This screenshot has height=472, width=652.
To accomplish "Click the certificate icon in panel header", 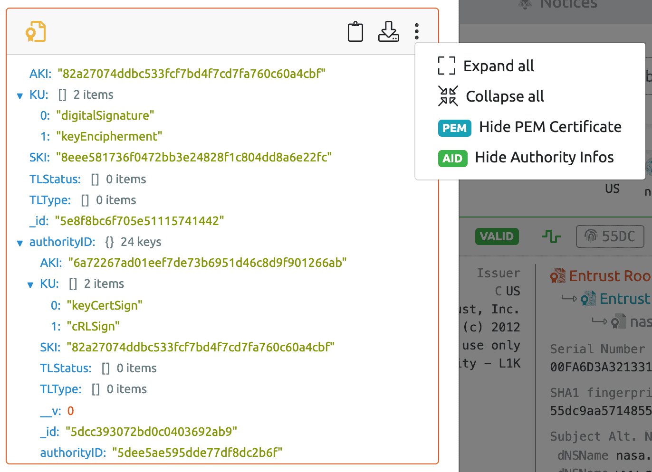I will pos(36,32).
